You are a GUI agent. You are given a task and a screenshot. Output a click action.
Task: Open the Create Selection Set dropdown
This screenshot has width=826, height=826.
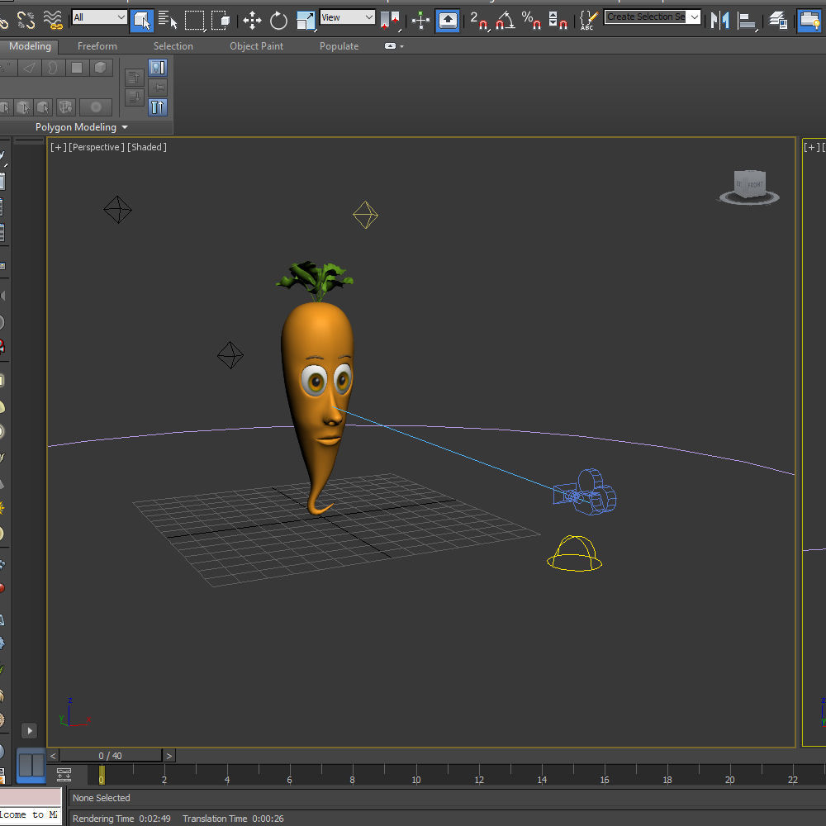tap(653, 17)
